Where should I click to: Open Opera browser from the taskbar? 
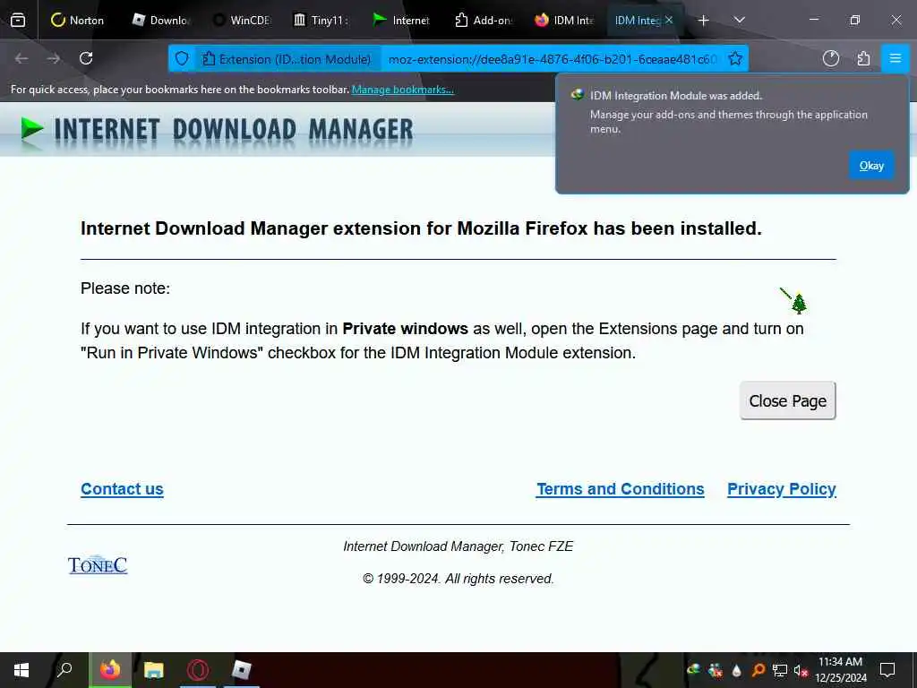[x=198, y=670]
